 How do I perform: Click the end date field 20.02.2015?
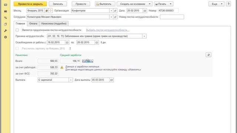click(86, 42)
